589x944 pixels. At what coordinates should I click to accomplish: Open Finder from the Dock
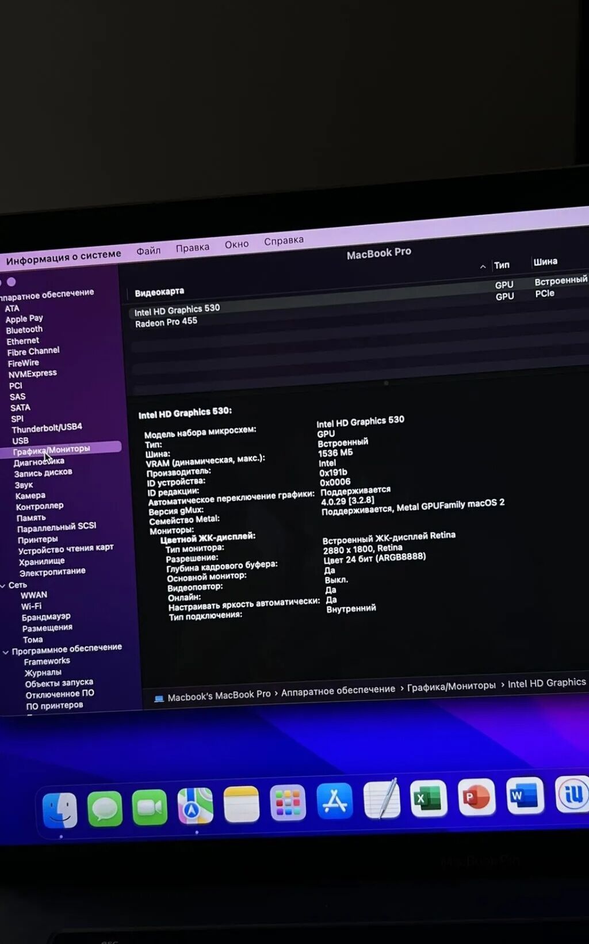[60, 810]
